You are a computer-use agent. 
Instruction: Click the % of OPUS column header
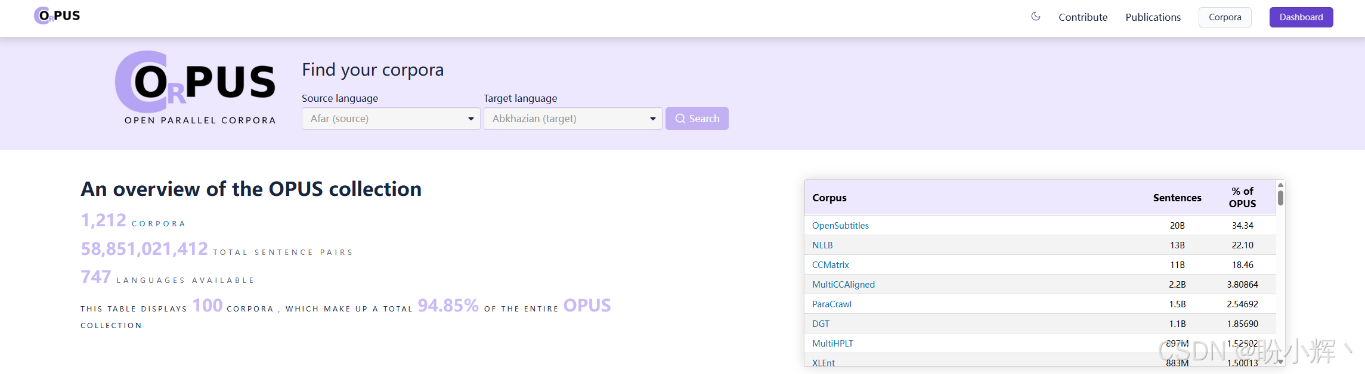tap(1243, 198)
